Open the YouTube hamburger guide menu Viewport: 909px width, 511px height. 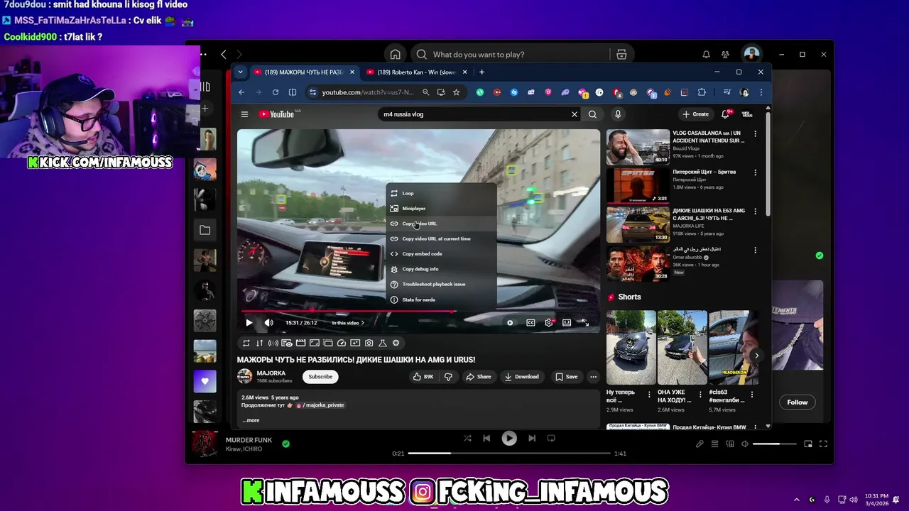pos(244,114)
